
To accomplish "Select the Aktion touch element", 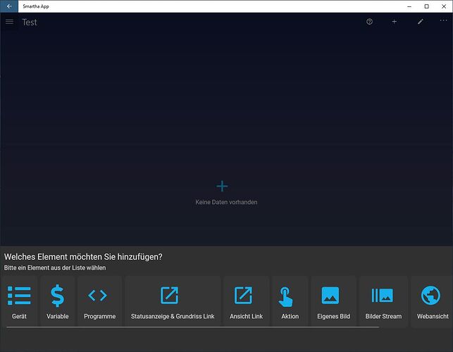I will 290,301.
